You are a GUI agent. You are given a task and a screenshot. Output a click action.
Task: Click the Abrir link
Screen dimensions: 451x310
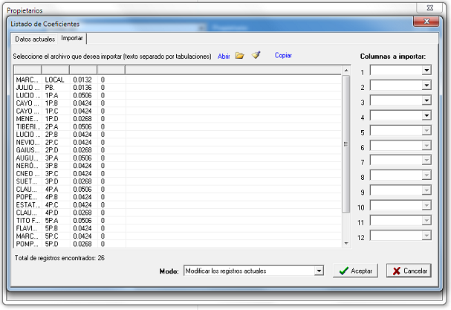point(224,56)
